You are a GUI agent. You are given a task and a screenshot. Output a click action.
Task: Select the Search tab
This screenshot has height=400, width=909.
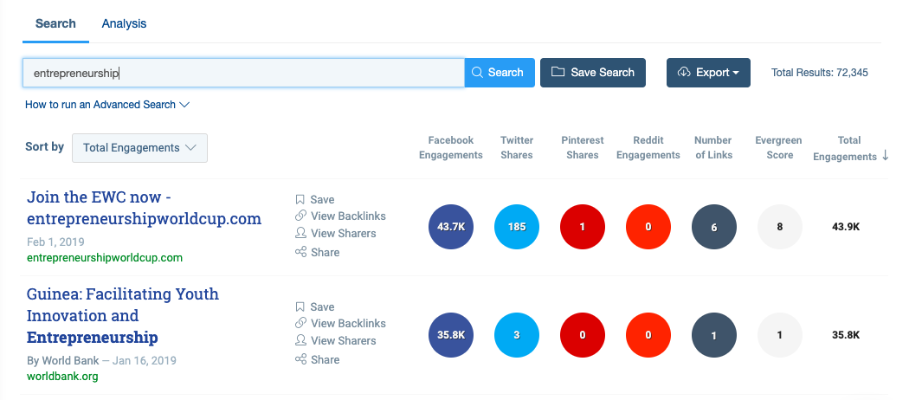pos(55,23)
